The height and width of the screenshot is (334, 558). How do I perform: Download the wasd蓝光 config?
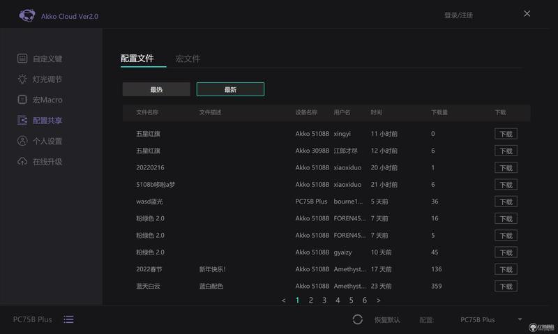[506, 202]
